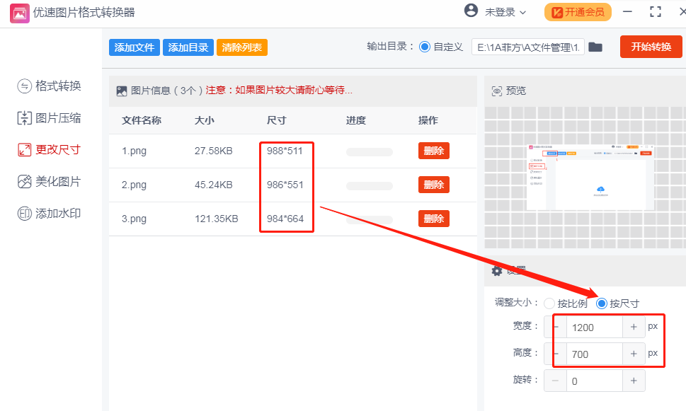Viewport: 686px width, 411px height.
Task: Open the 未登录 account dropdown
Action: pyautogui.click(x=505, y=12)
